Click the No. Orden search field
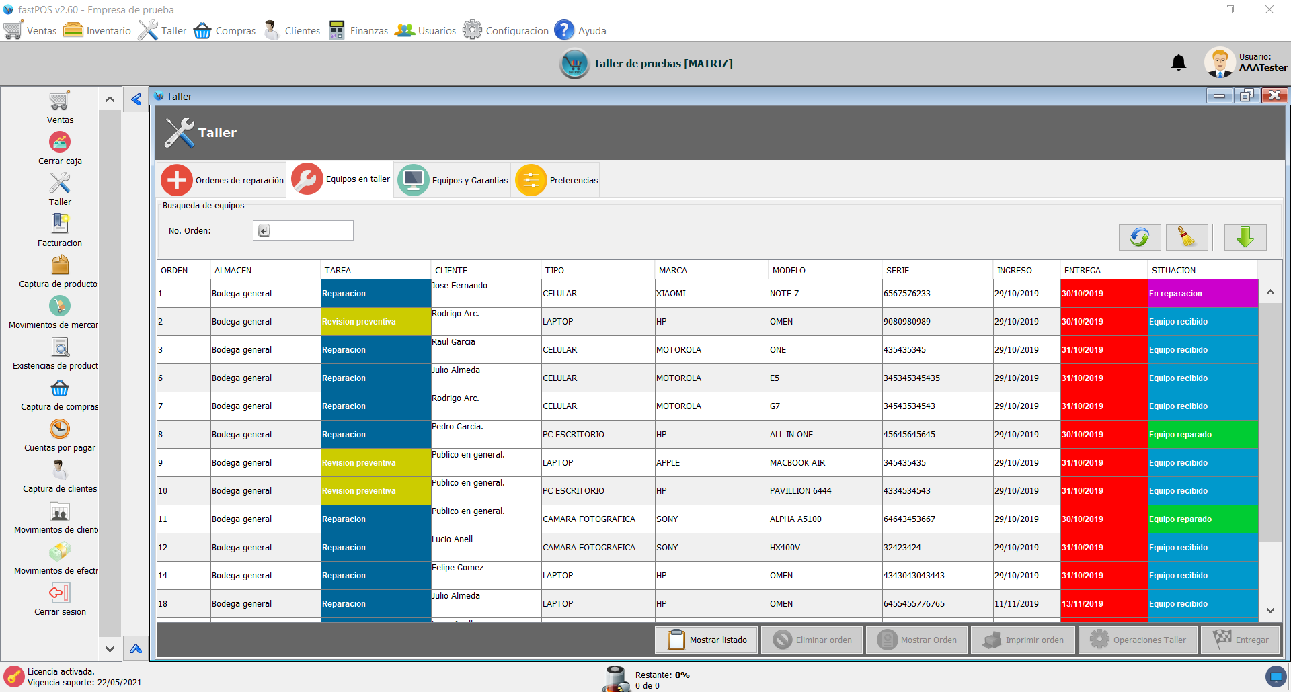 pos(311,230)
